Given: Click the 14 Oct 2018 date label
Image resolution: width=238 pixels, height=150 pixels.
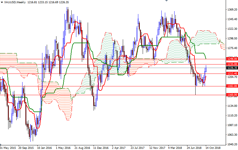Looking at the screenshot, I should 213,148.
